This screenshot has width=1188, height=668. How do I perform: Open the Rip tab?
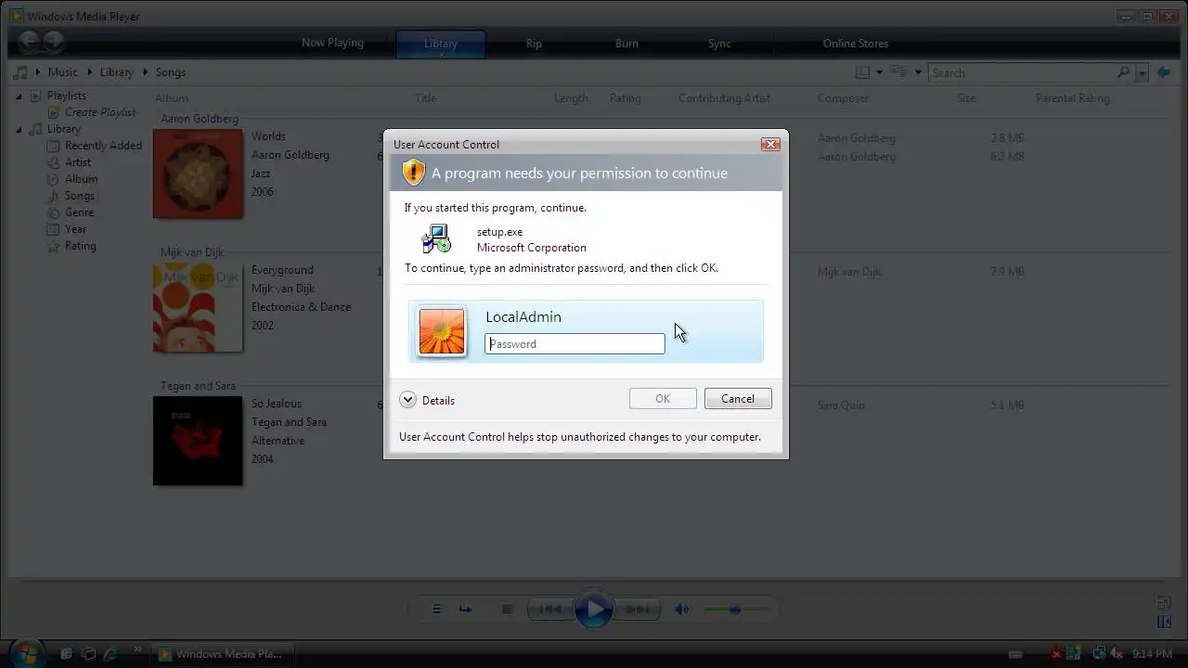point(534,44)
